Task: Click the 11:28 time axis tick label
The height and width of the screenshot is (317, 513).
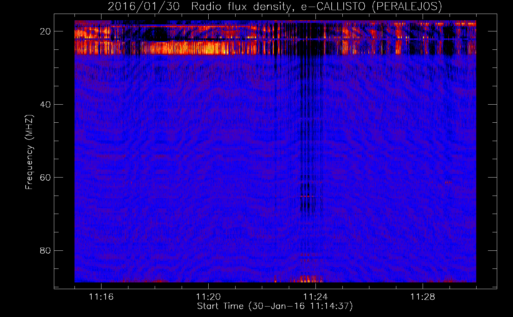Action: coord(423,297)
